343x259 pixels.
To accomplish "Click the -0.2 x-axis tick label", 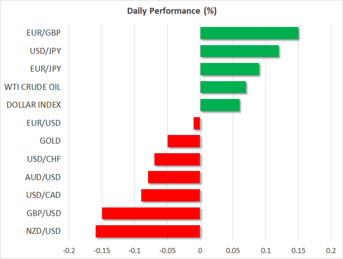I will pyautogui.click(x=69, y=250).
